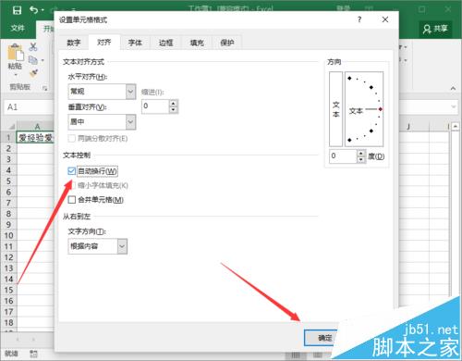The image size is (462, 361).
Task: Enable the 合并单元格 checkbox
Action: [71, 200]
